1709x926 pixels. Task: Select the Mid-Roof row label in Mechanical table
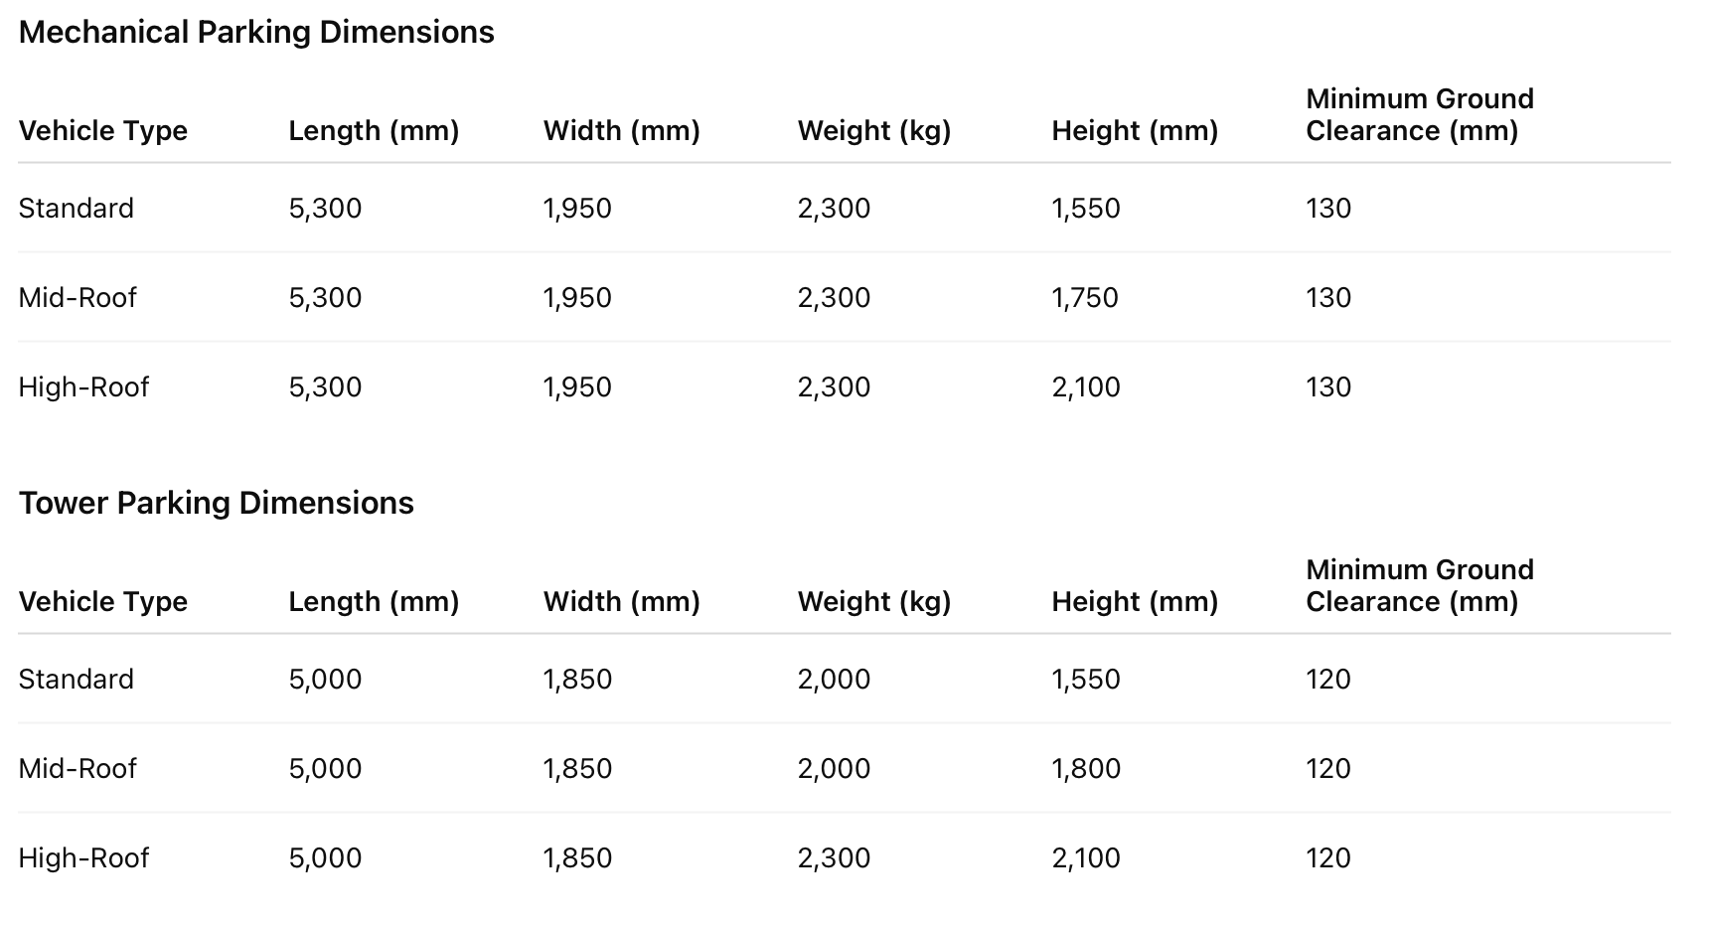pos(78,297)
